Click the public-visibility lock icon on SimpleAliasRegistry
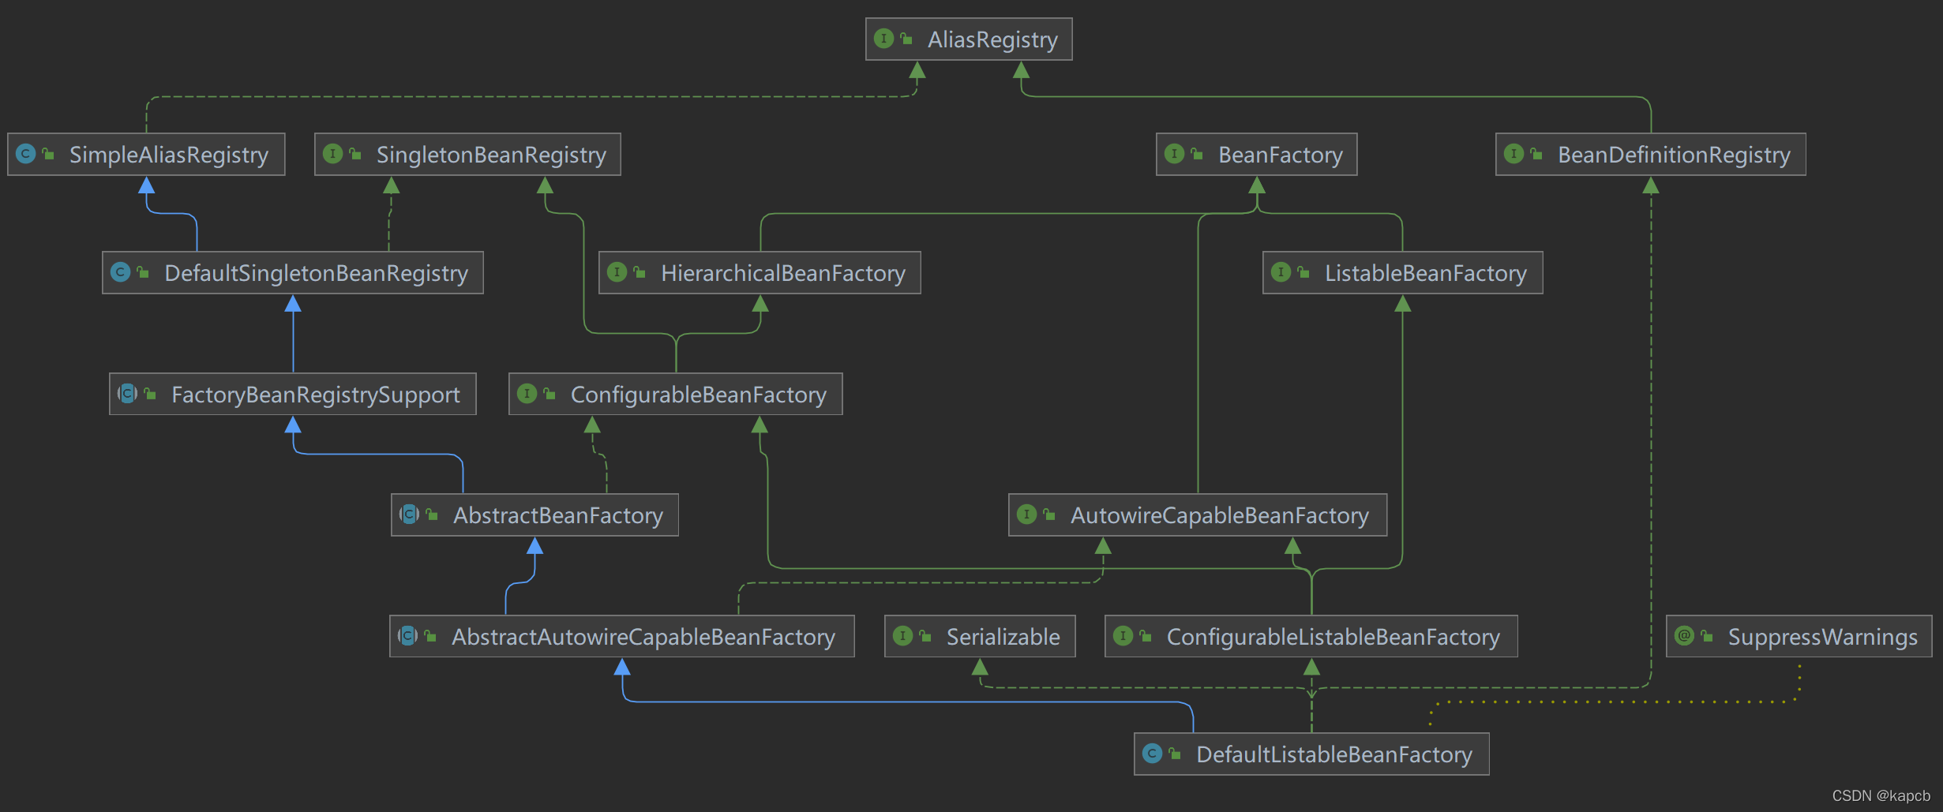The width and height of the screenshot is (1943, 812). pos(48,153)
